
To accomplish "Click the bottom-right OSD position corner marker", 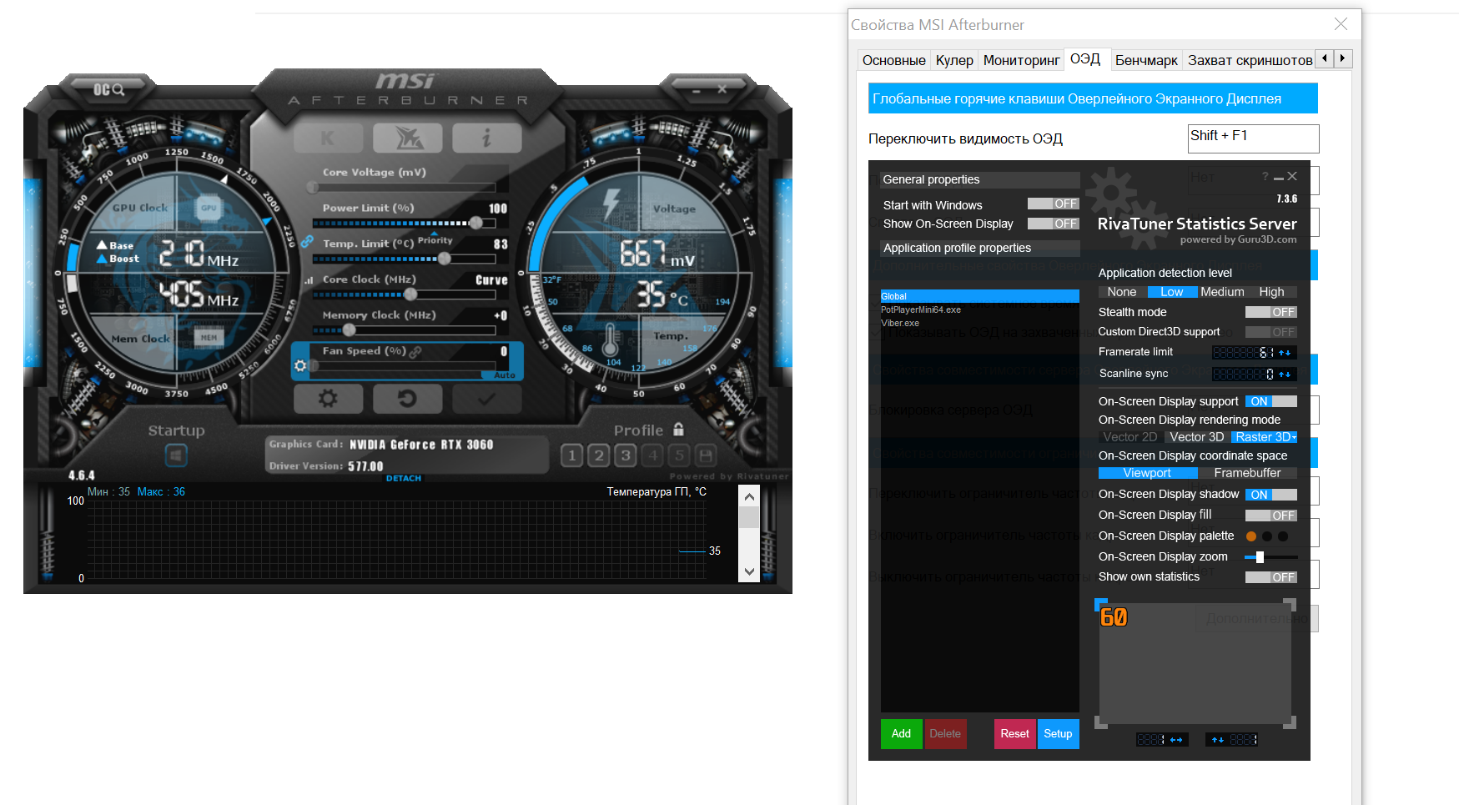I will pos(1290,722).
